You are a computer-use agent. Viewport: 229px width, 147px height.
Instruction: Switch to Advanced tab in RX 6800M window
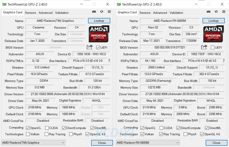160,13
